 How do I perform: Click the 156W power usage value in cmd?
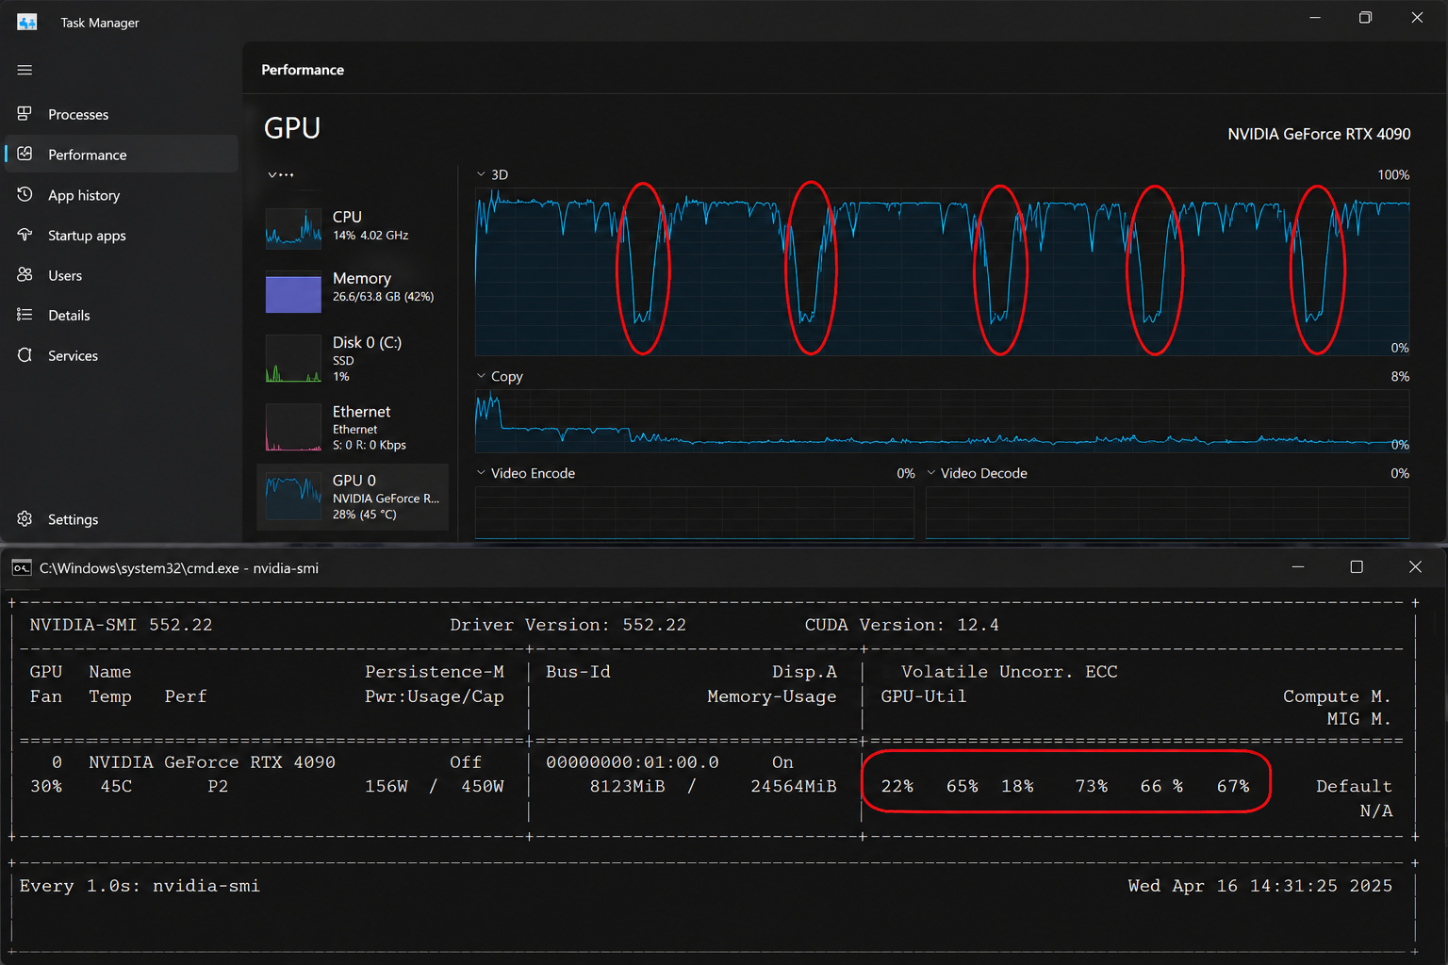pos(387,786)
